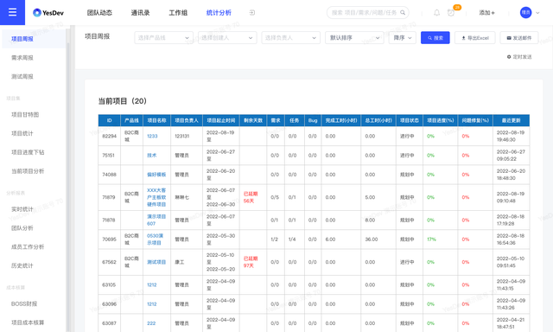Expand the 选择产品线 dropdown
Viewport: 553px width, 332px height.
tap(163, 38)
